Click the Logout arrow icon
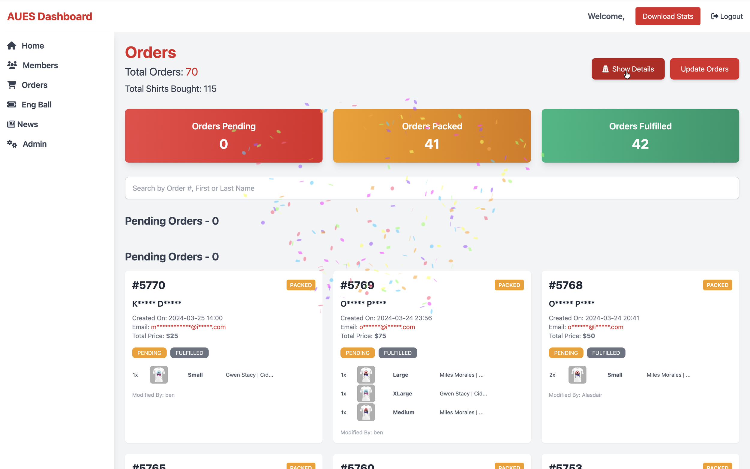The image size is (750, 469). [714, 16]
